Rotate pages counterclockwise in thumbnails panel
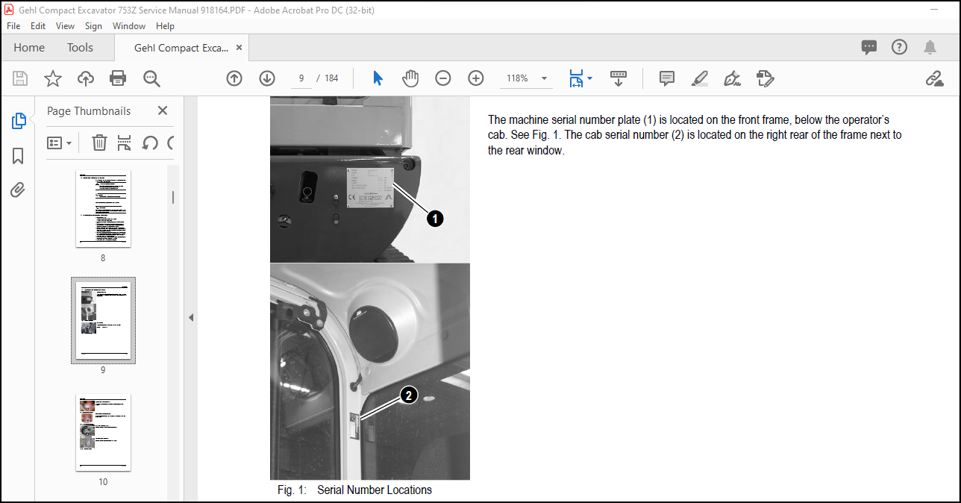Viewport: 961px width, 503px height. (150, 143)
